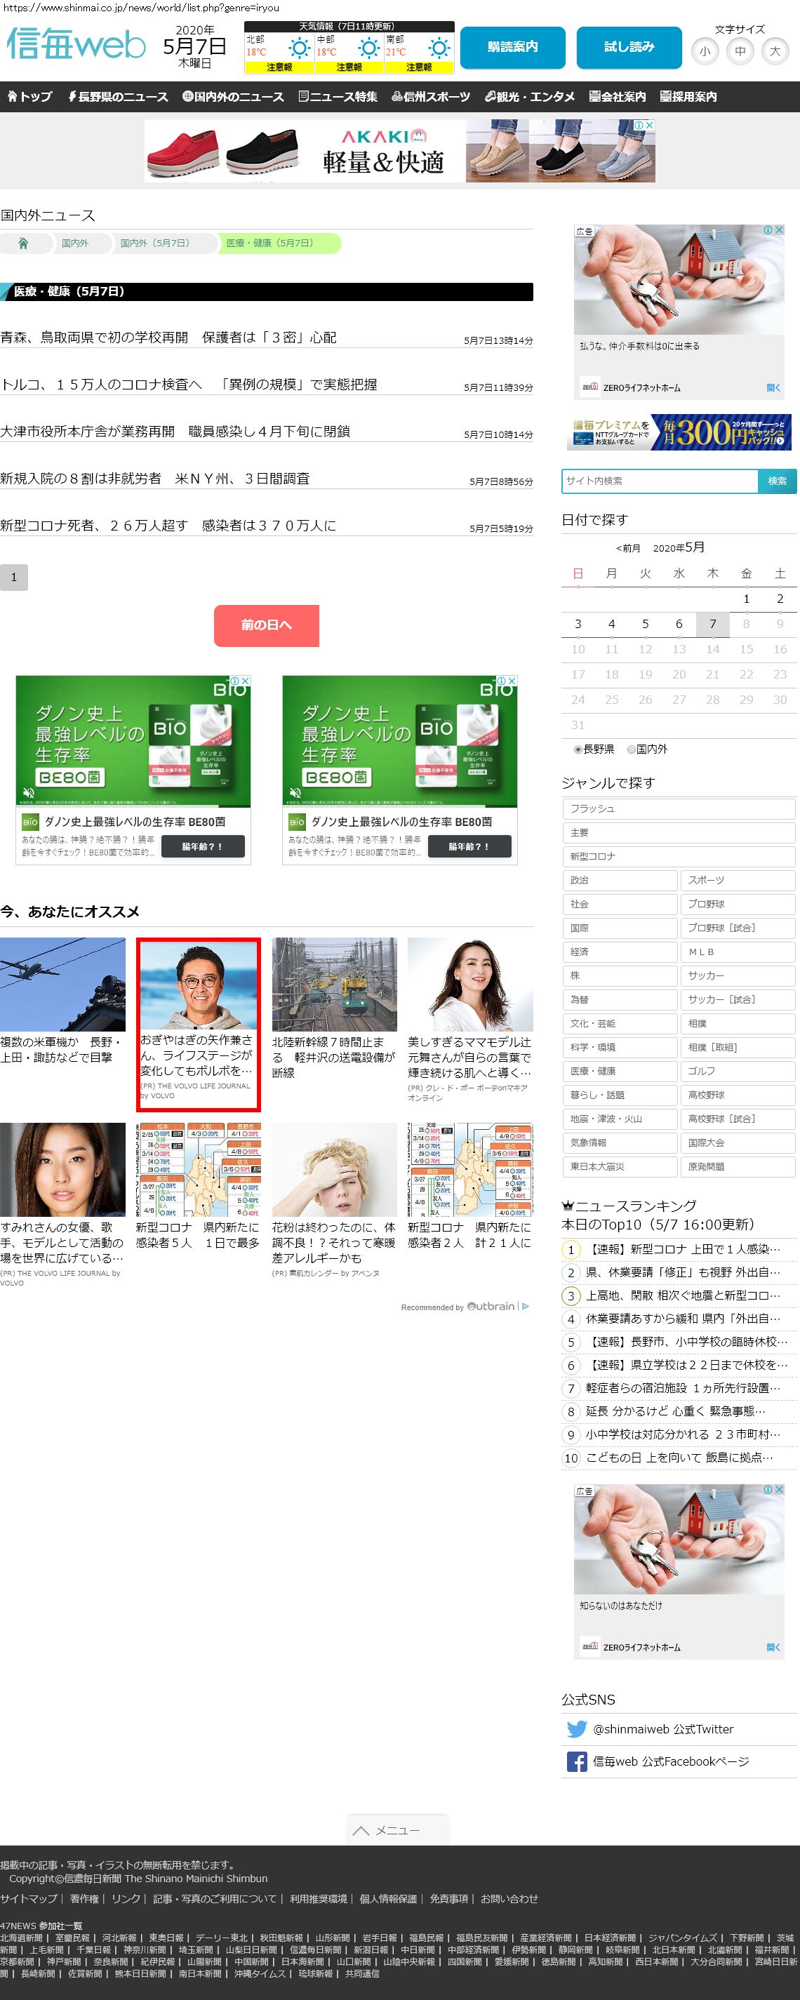The image size is (800, 2000).
Task: Click the サイト内検索 search field
Action: 660,481
